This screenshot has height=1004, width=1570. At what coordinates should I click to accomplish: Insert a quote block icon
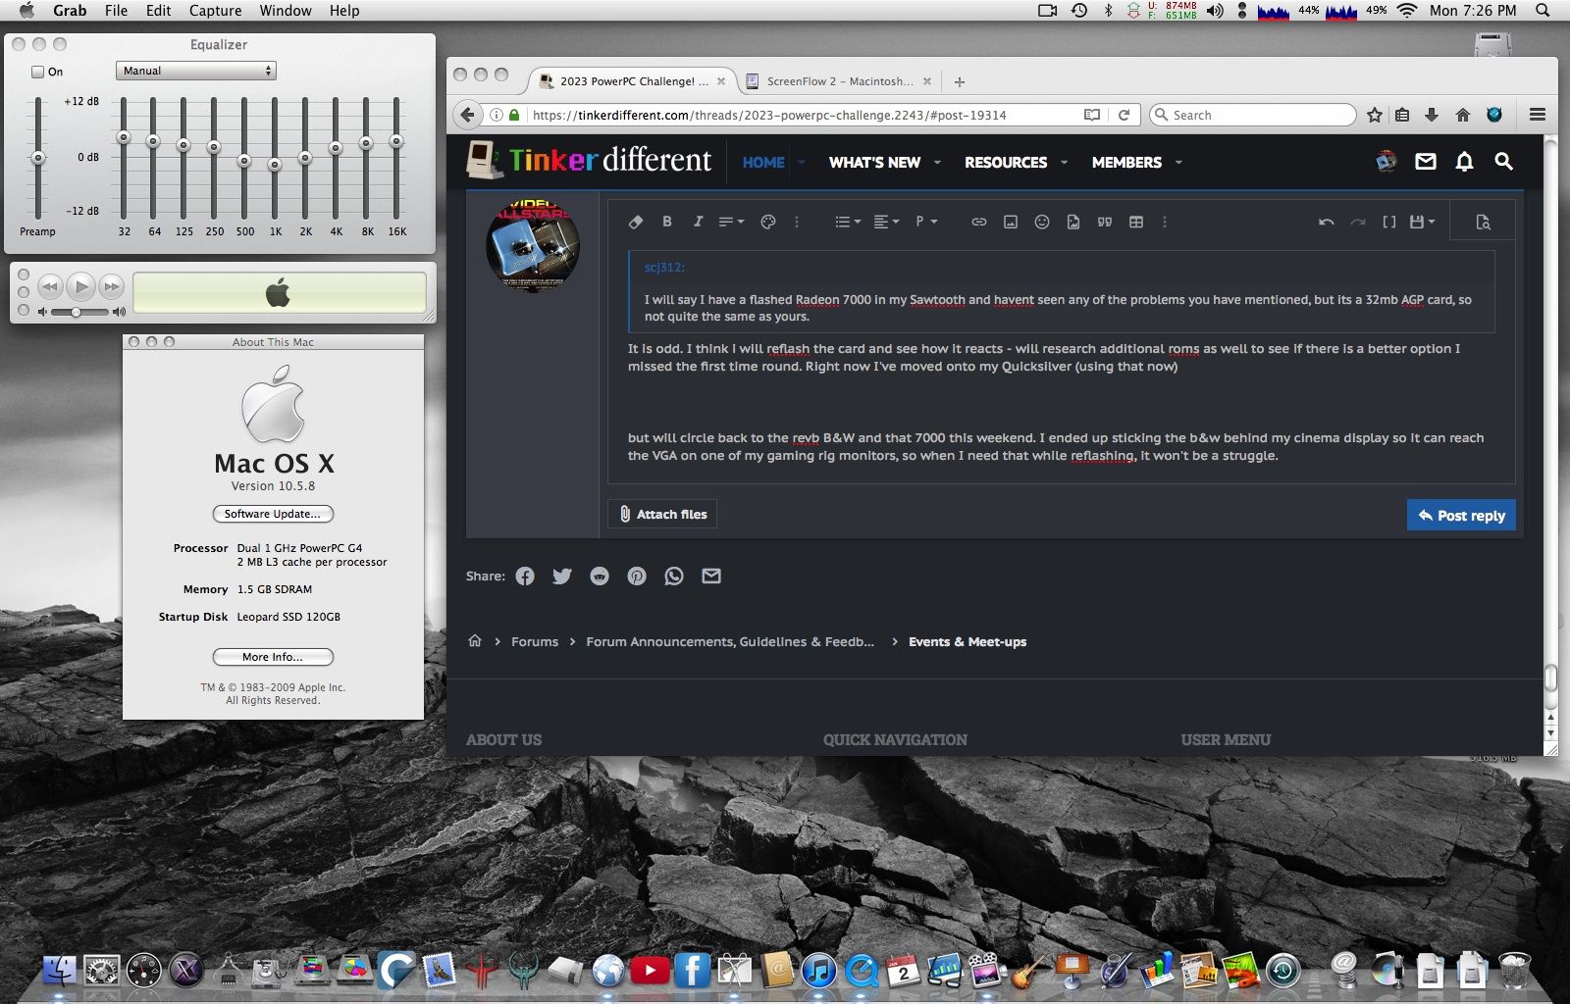[x=1105, y=222]
